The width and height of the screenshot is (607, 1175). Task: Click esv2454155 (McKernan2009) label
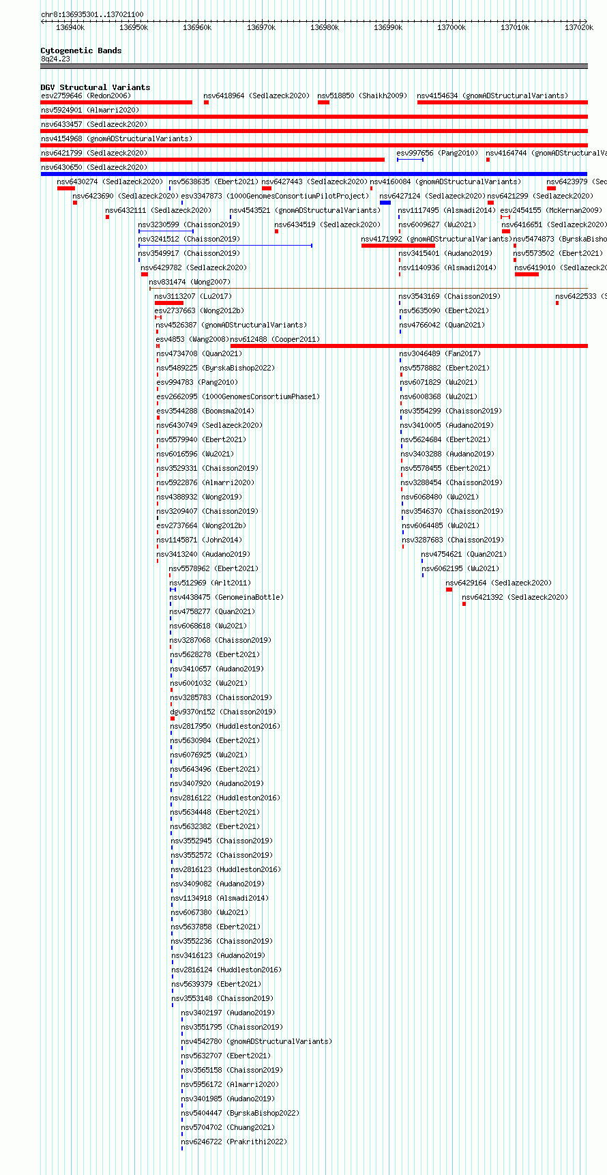552,211
